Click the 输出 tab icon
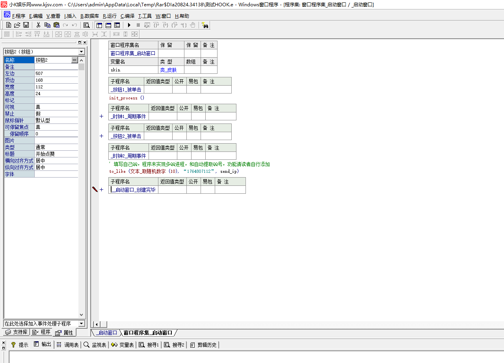504x363 pixels. [36, 344]
